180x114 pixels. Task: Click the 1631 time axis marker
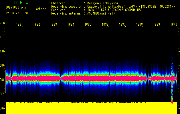click(19, 25)
